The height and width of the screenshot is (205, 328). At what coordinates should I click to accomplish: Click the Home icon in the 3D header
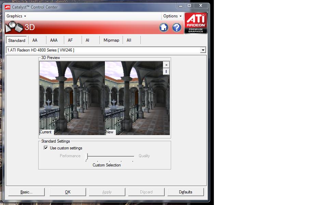tap(164, 27)
